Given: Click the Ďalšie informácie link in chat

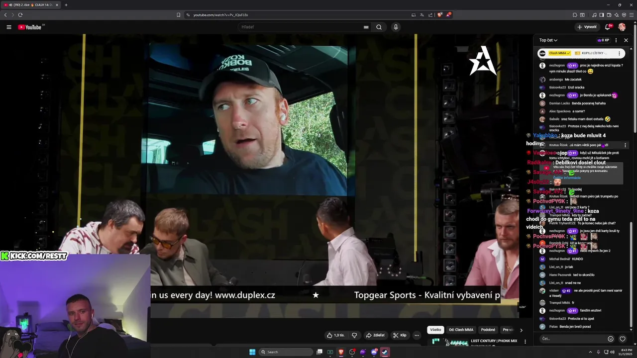Looking at the screenshot, I should (x=567, y=178).
